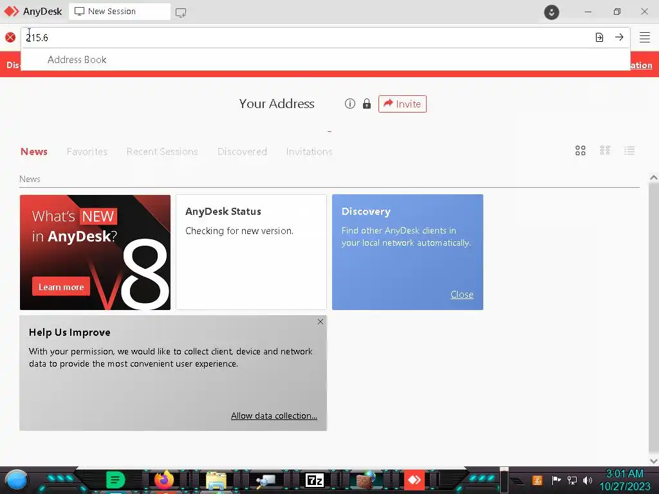This screenshot has height=494, width=659.
Task: Click into the remote address input field
Action: click(x=307, y=38)
